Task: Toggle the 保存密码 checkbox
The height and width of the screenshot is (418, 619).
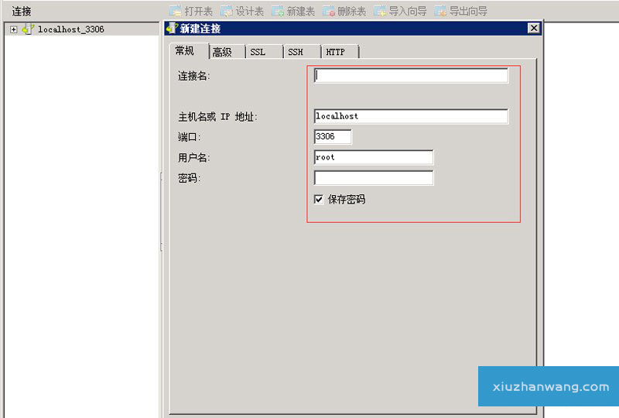Action: tap(319, 199)
